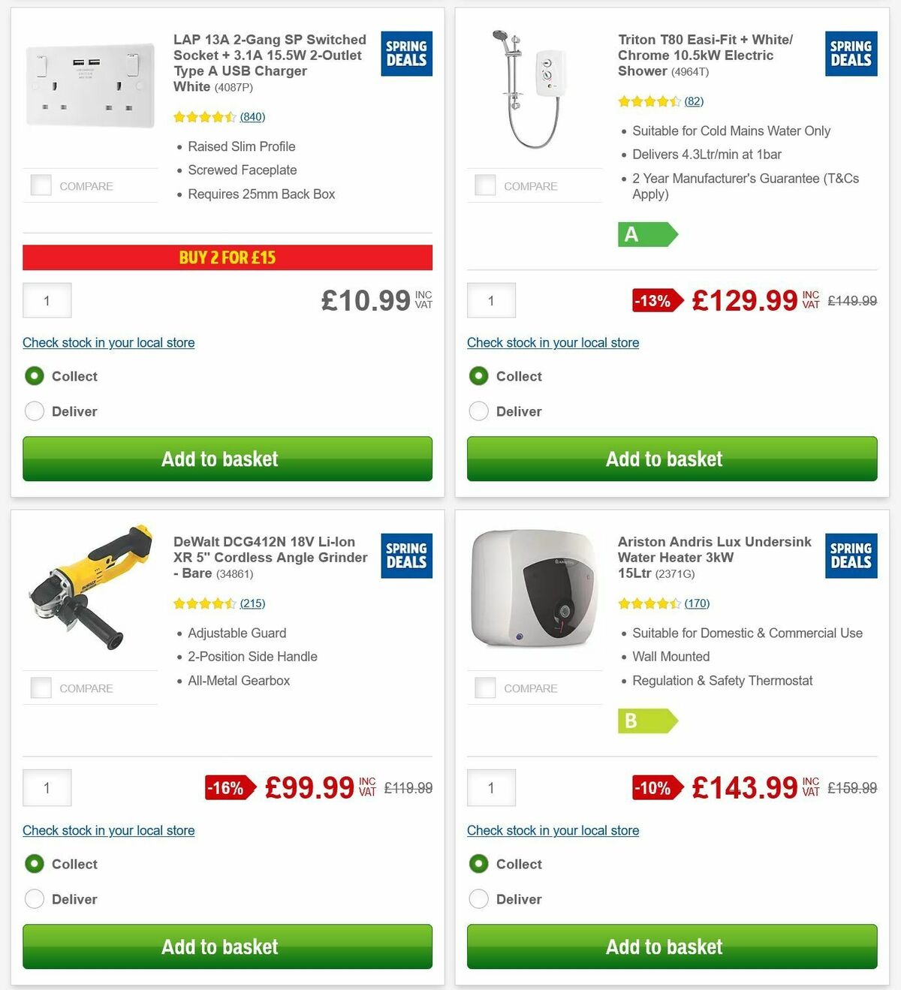Click the quantity field for the Triton shower
901x990 pixels.
[491, 300]
